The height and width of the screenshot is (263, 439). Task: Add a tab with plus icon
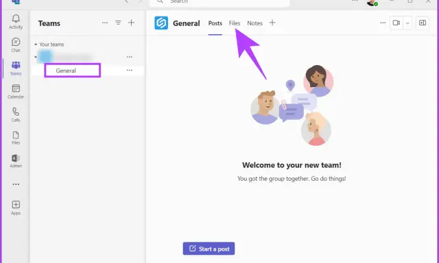[272, 23]
